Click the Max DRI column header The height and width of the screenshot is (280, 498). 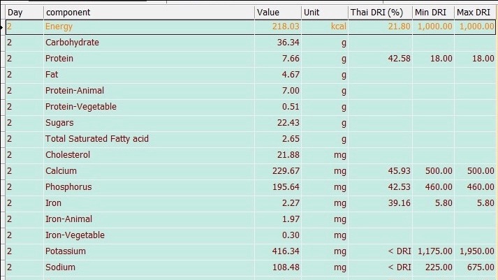pos(475,13)
